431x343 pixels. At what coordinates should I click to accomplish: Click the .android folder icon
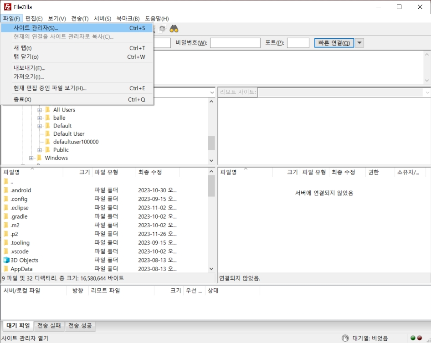point(6,190)
